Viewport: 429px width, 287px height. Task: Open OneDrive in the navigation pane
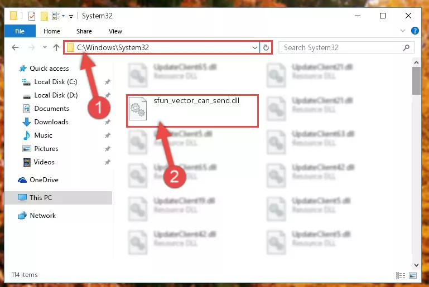click(44, 180)
